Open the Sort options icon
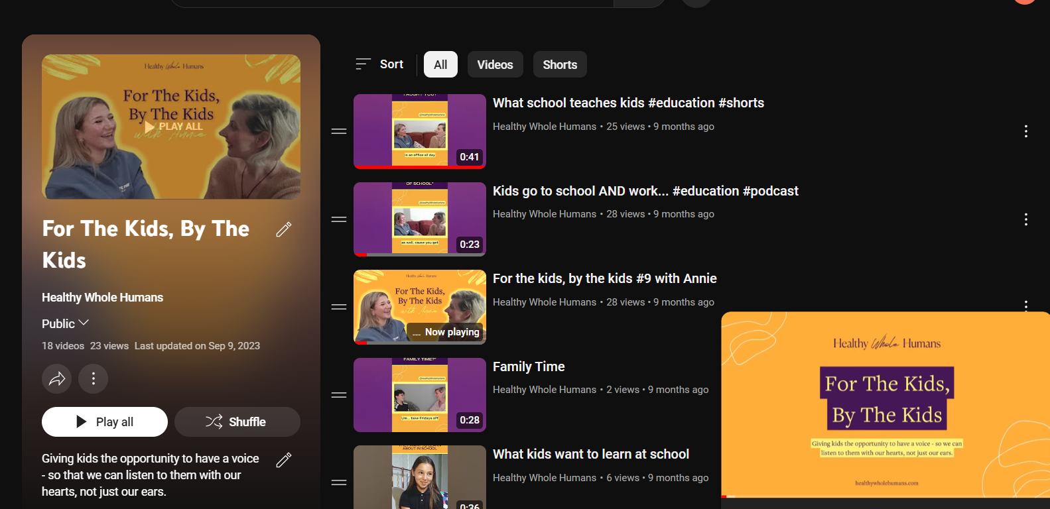The height and width of the screenshot is (509, 1050). (x=363, y=64)
